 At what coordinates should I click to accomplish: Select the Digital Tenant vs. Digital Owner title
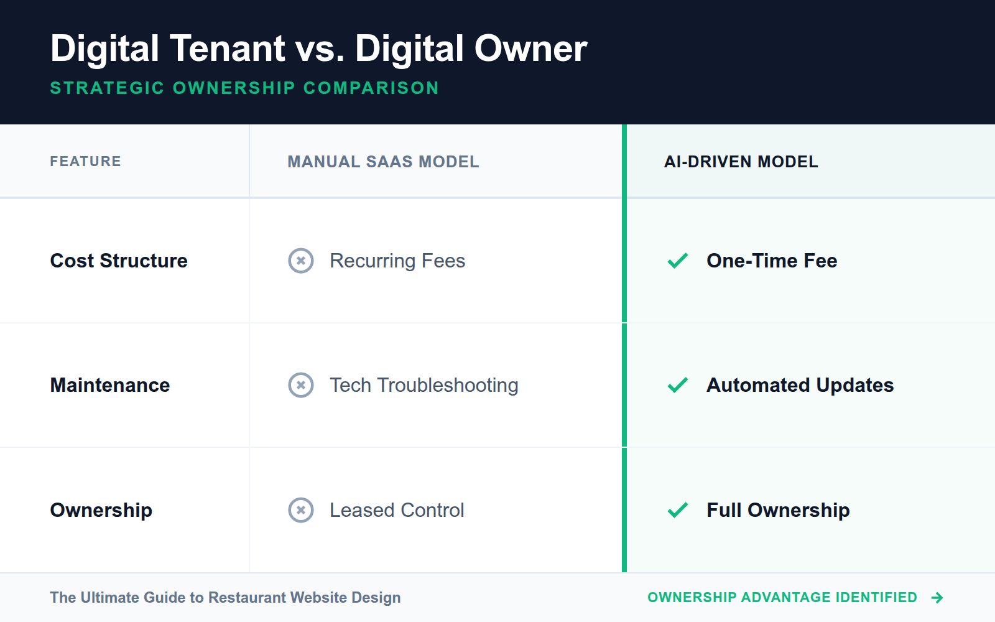(319, 49)
